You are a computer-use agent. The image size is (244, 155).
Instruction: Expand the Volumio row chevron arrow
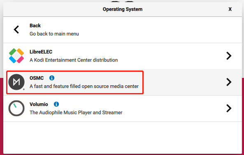tap(229, 108)
